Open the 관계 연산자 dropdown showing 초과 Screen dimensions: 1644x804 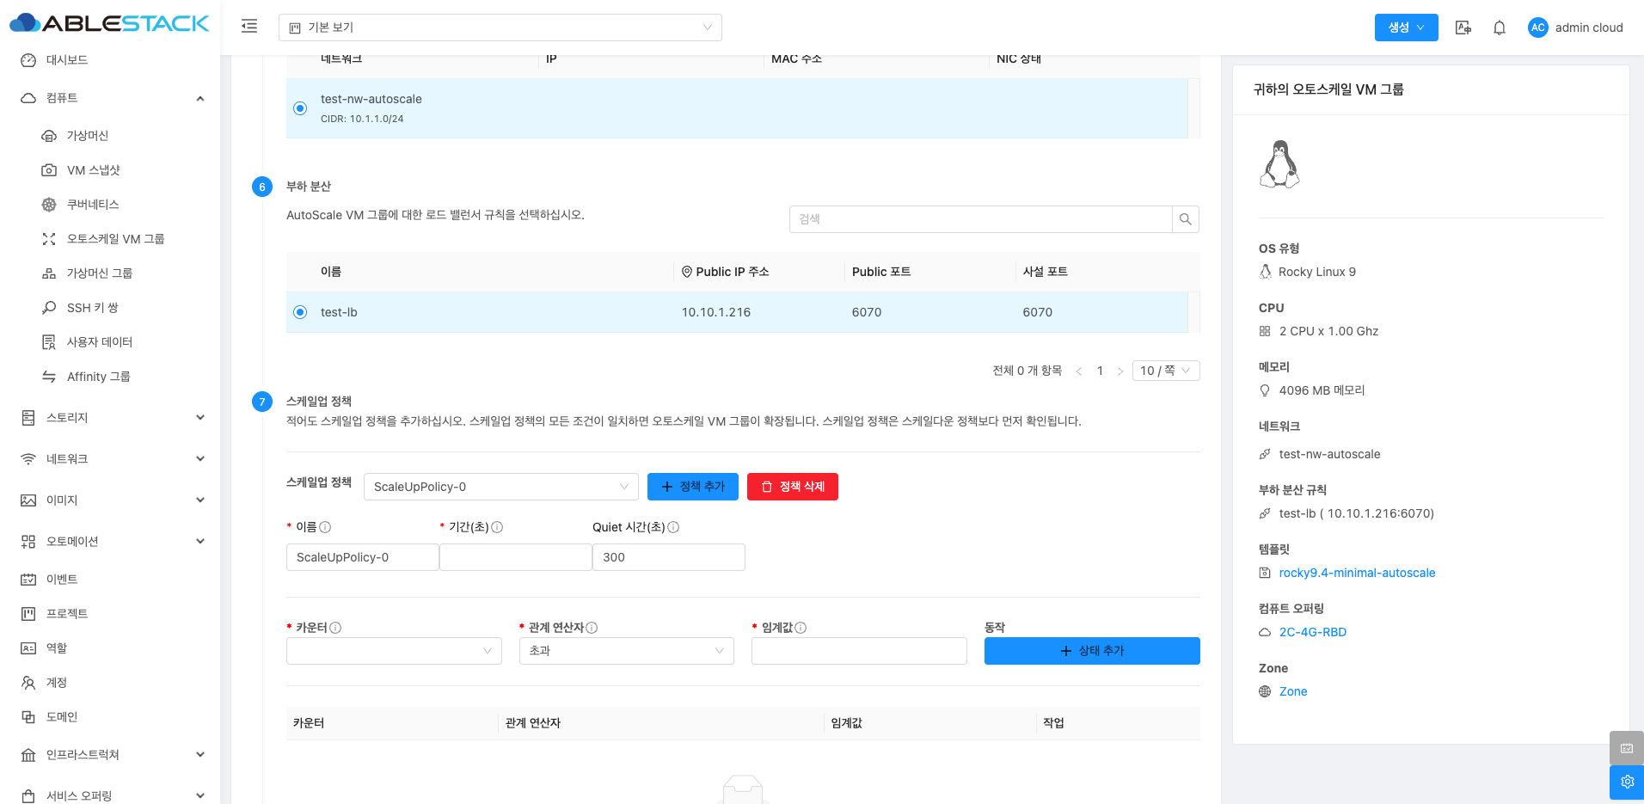click(626, 651)
